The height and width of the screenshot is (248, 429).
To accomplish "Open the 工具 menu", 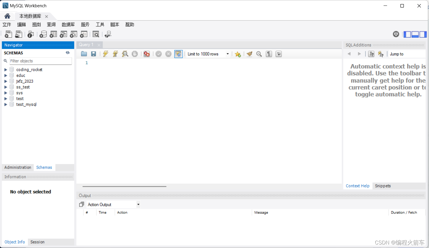I will click(100, 25).
